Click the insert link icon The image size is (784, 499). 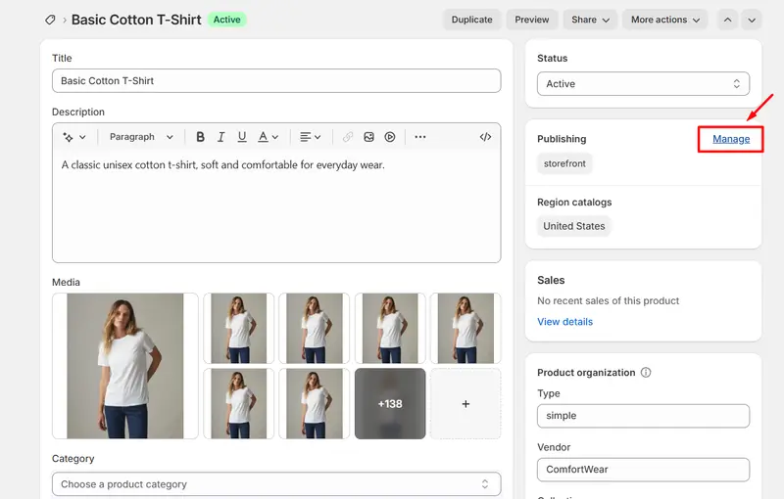348,137
